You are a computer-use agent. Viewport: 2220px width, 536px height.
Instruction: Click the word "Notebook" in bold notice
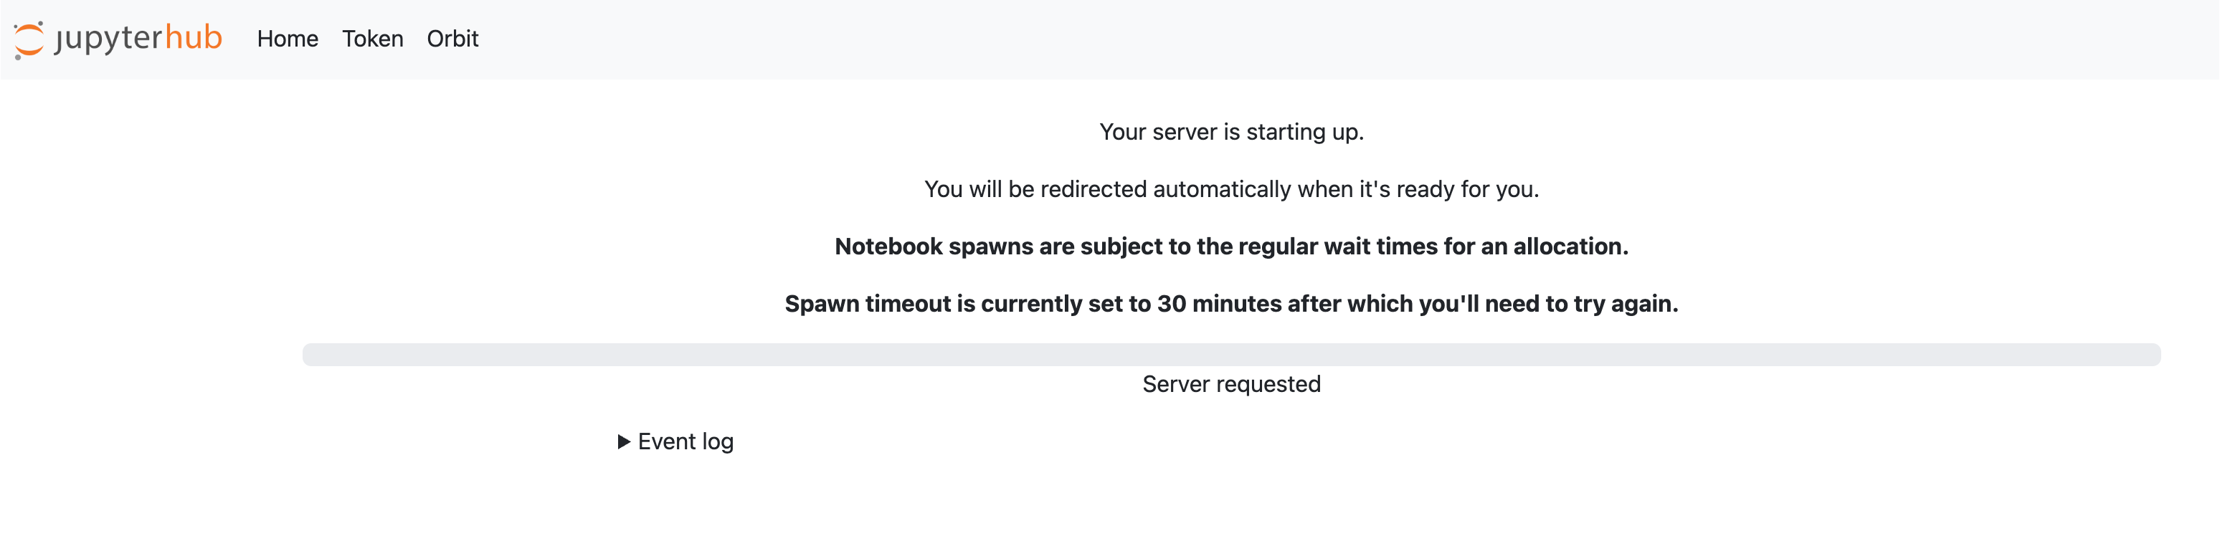888,247
